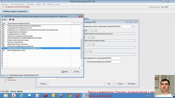175x98 pixels.
Task: Open the 'Сервис' menu
Action: (x=39, y=4)
